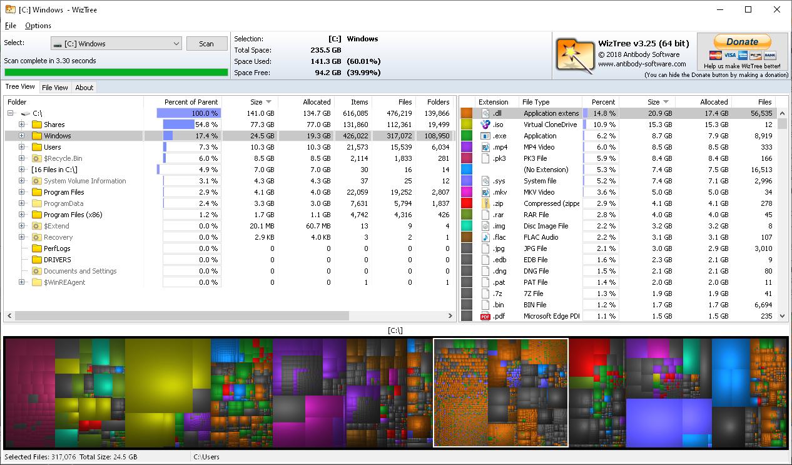The width and height of the screenshot is (792, 465).
Task: Click the Shares folder icon
Action: click(x=37, y=125)
